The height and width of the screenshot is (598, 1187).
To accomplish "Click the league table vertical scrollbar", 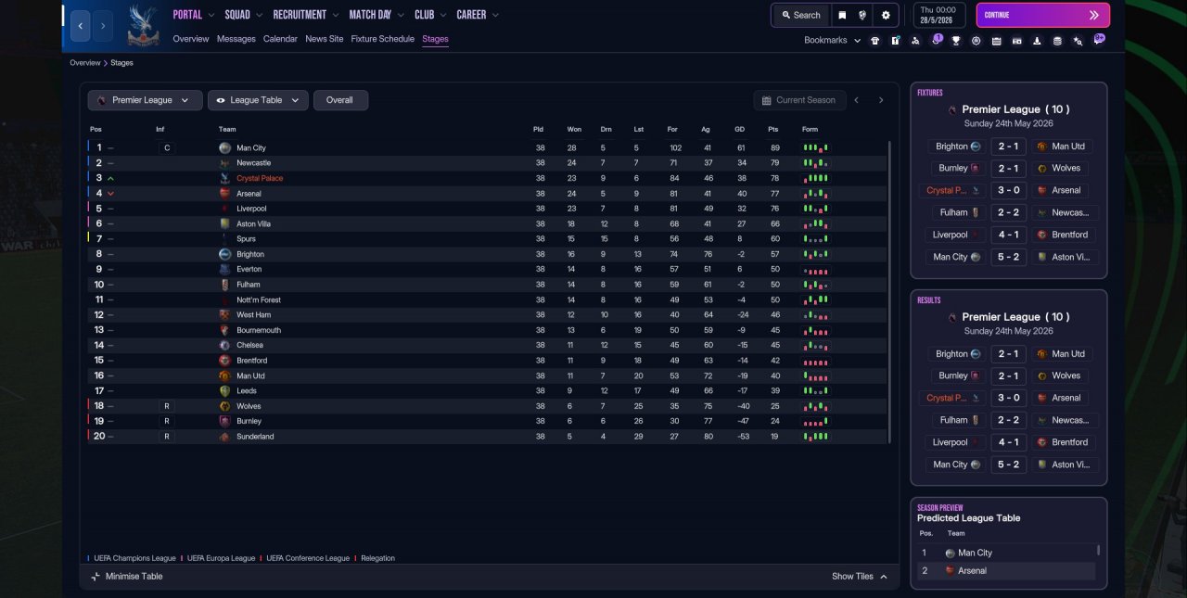I will [x=889, y=291].
